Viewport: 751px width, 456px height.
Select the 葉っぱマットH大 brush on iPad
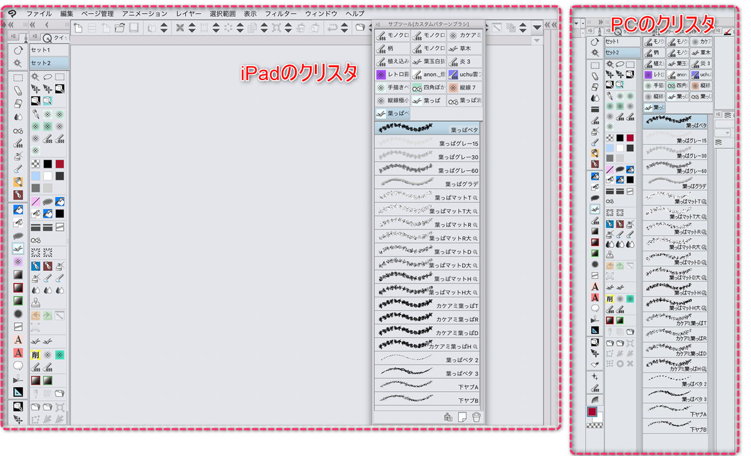(x=427, y=291)
